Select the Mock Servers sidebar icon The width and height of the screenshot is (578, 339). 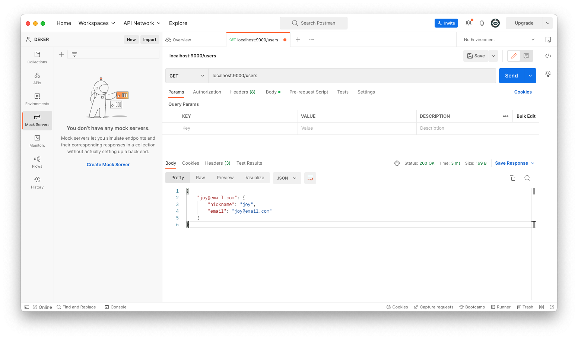37,120
